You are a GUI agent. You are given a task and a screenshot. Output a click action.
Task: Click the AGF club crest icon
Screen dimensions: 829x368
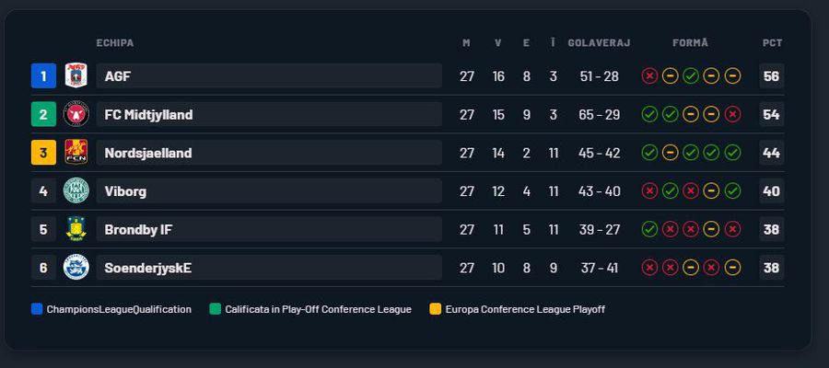(76, 76)
